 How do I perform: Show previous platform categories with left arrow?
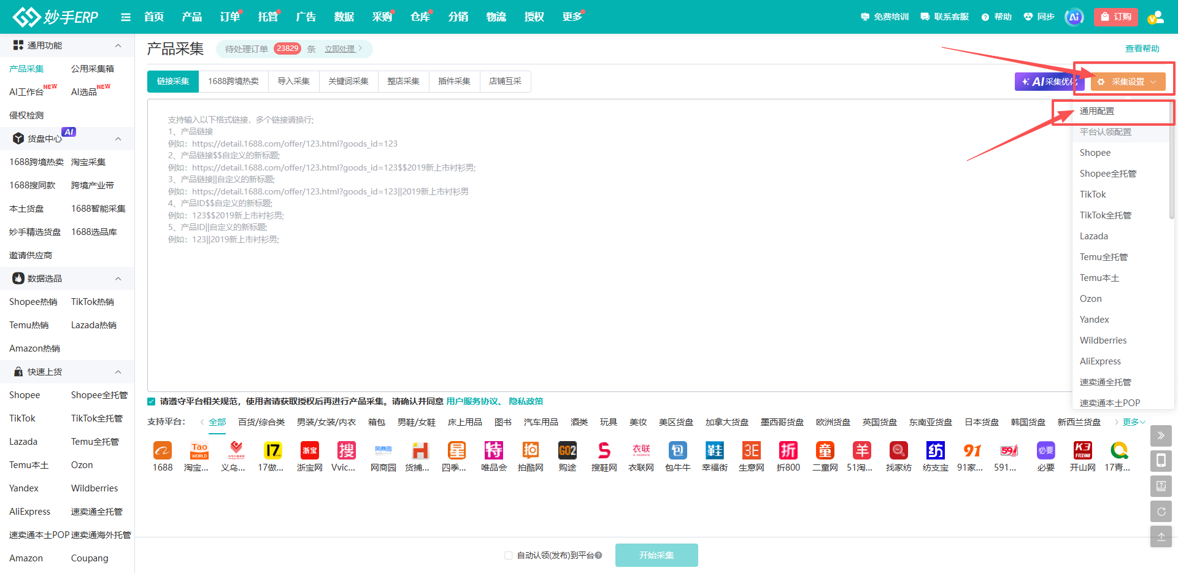pos(202,422)
